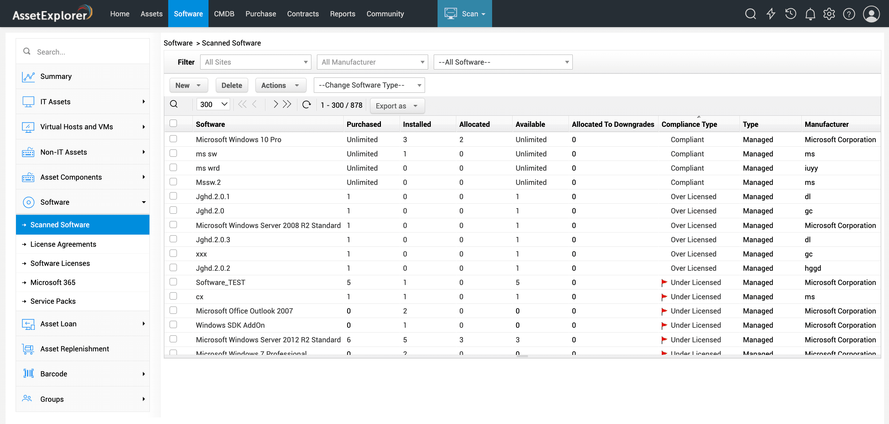Image resolution: width=889 pixels, height=424 pixels.
Task: Jump to the last page arrows
Action: tap(287, 104)
